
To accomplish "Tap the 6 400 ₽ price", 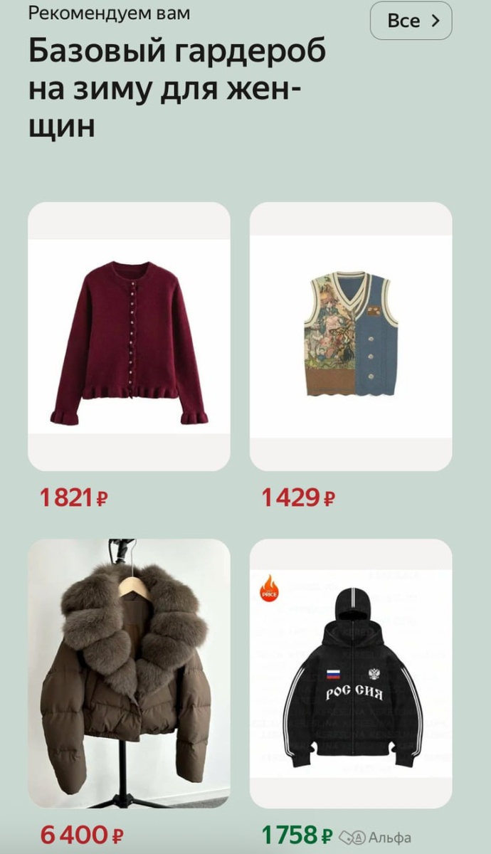I will 83,835.
